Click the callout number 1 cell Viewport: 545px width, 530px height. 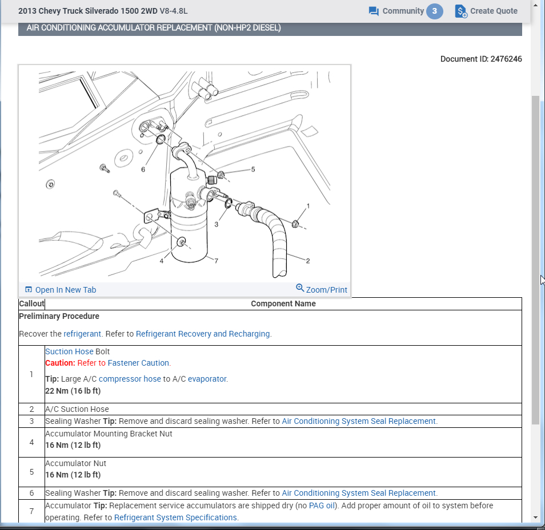[x=31, y=374]
